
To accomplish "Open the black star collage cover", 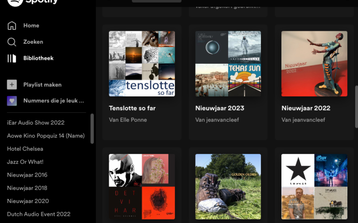I will coord(314,186).
